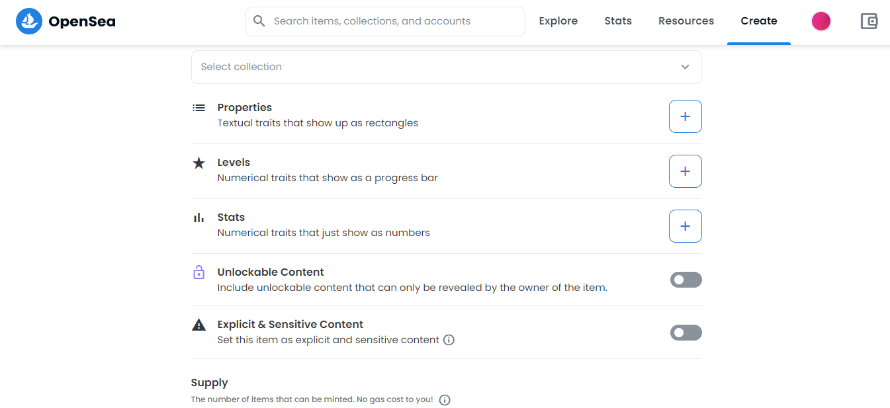Click the search magnifier icon
Viewport: 890px width, 408px height.
pos(259,21)
